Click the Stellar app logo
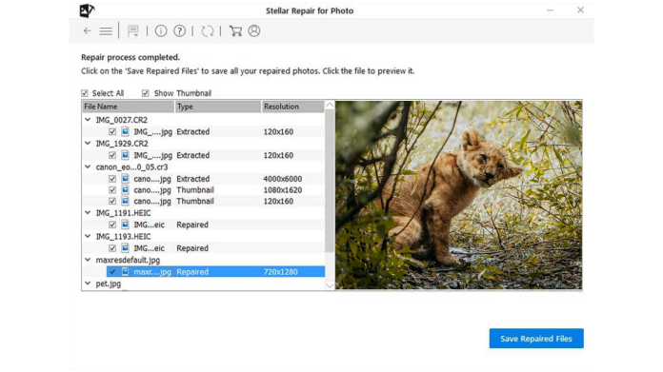663x372 pixels. click(87, 10)
